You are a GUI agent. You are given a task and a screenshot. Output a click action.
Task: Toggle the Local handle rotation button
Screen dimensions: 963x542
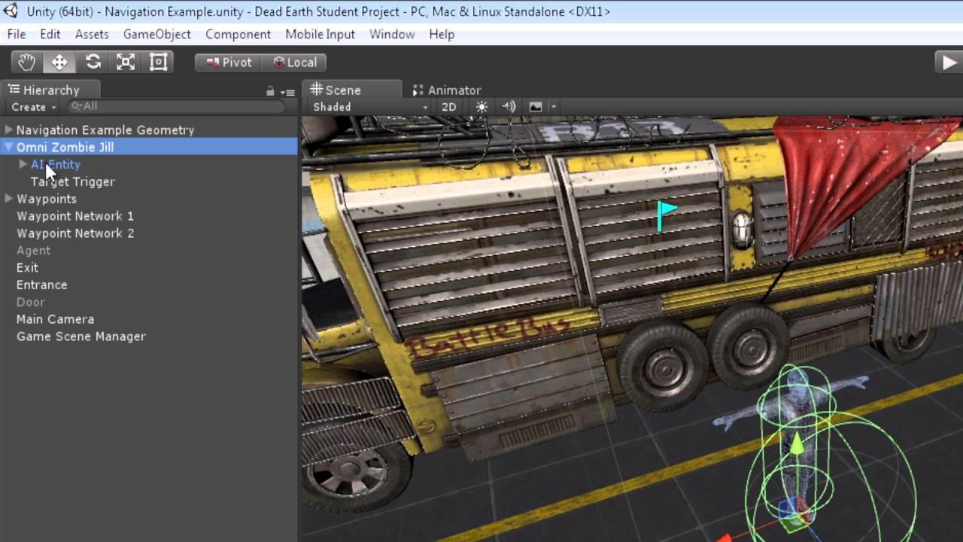tap(294, 62)
